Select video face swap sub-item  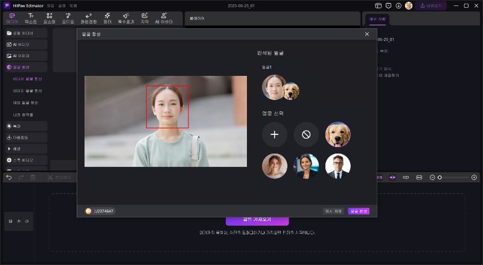tap(27, 79)
